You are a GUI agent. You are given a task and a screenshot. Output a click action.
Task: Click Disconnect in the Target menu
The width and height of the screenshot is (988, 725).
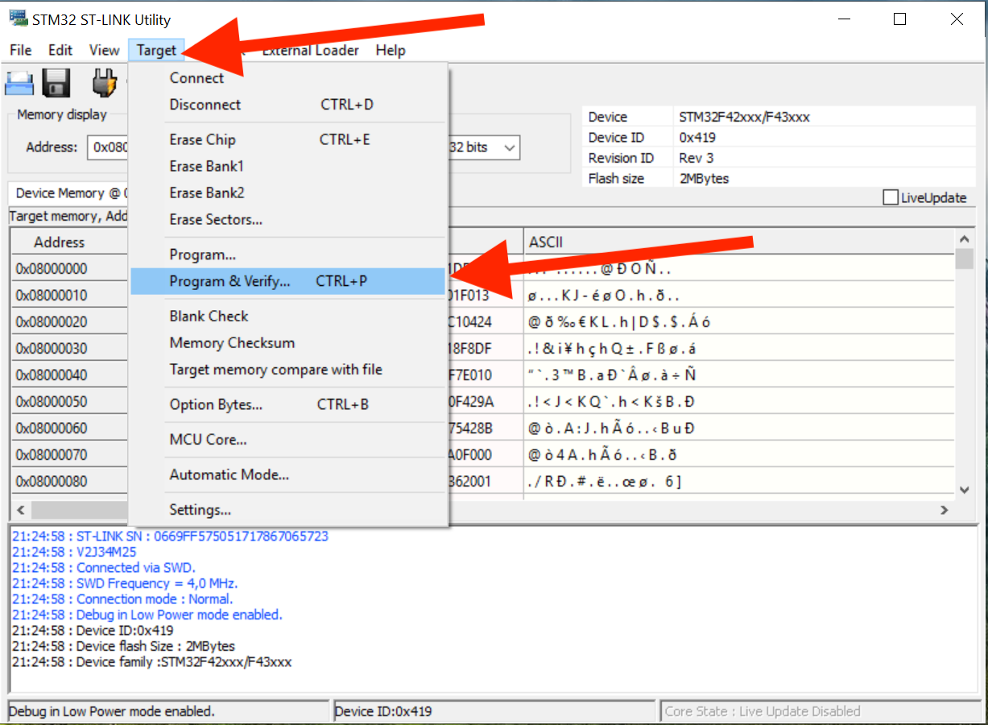205,105
